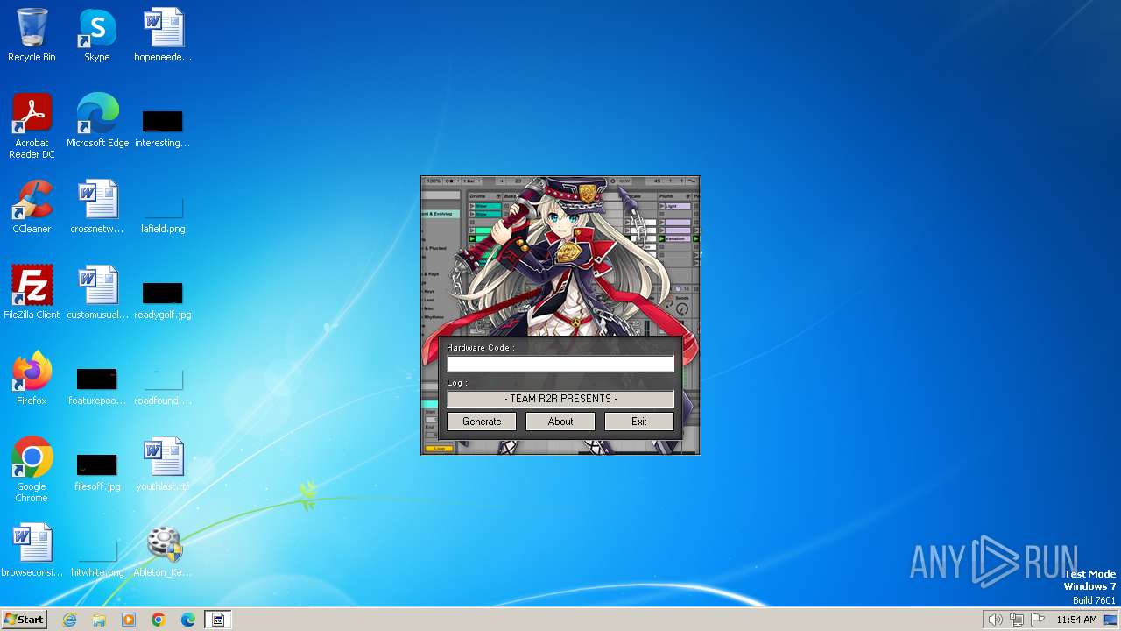Select the Google Chrome desktop shortcut

(32, 470)
